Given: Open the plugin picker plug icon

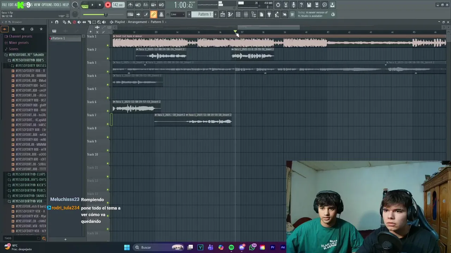Looking at the screenshot, I should 269,14.
